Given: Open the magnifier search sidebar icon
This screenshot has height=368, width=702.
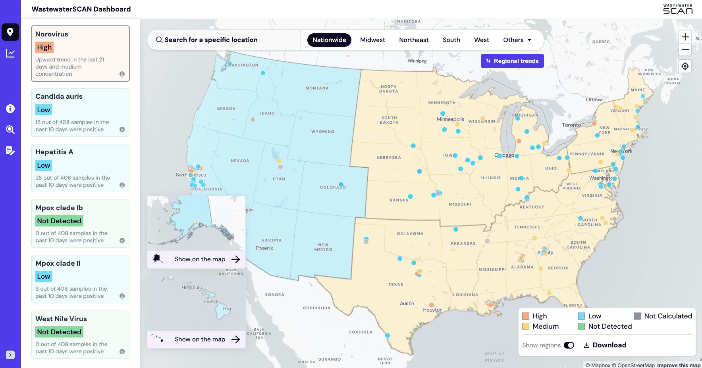Looking at the screenshot, I should pyautogui.click(x=10, y=130).
